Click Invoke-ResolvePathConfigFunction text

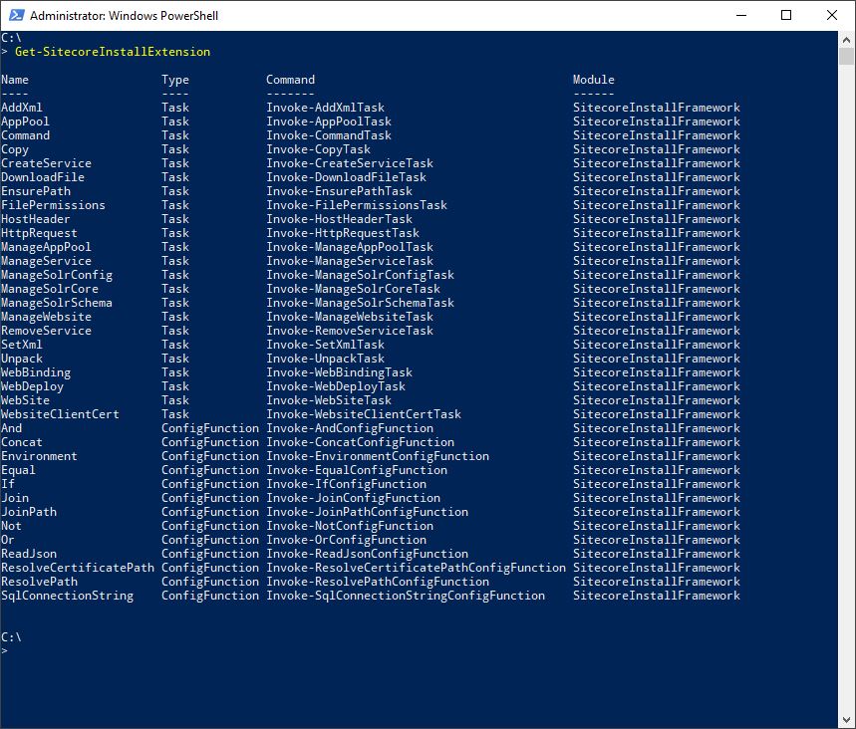(x=378, y=582)
